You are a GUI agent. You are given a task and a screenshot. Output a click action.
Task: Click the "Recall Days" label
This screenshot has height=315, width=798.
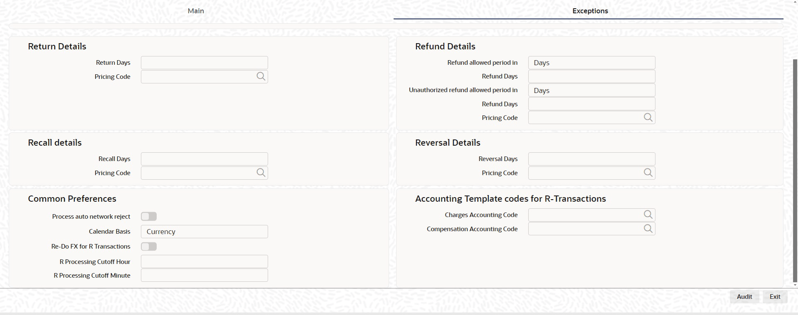[114, 159]
